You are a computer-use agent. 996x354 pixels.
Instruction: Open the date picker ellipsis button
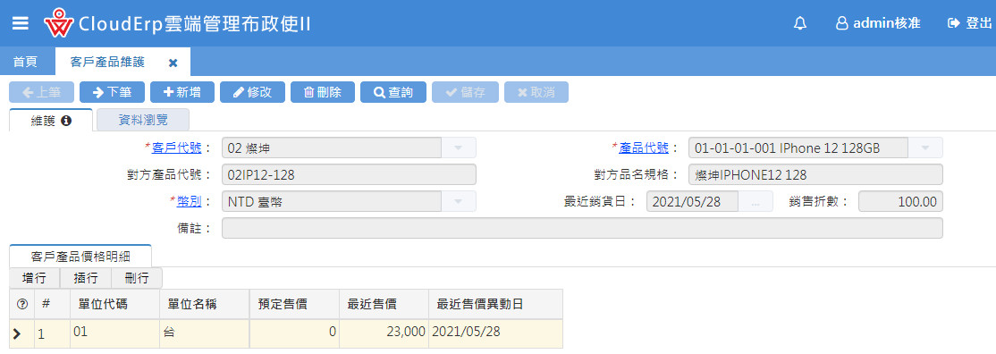[755, 201]
